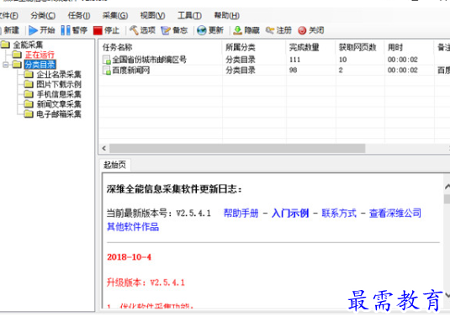Select the 全国省份城市邮编区号 task row
This screenshot has width=450, height=327.
pos(274,60)
